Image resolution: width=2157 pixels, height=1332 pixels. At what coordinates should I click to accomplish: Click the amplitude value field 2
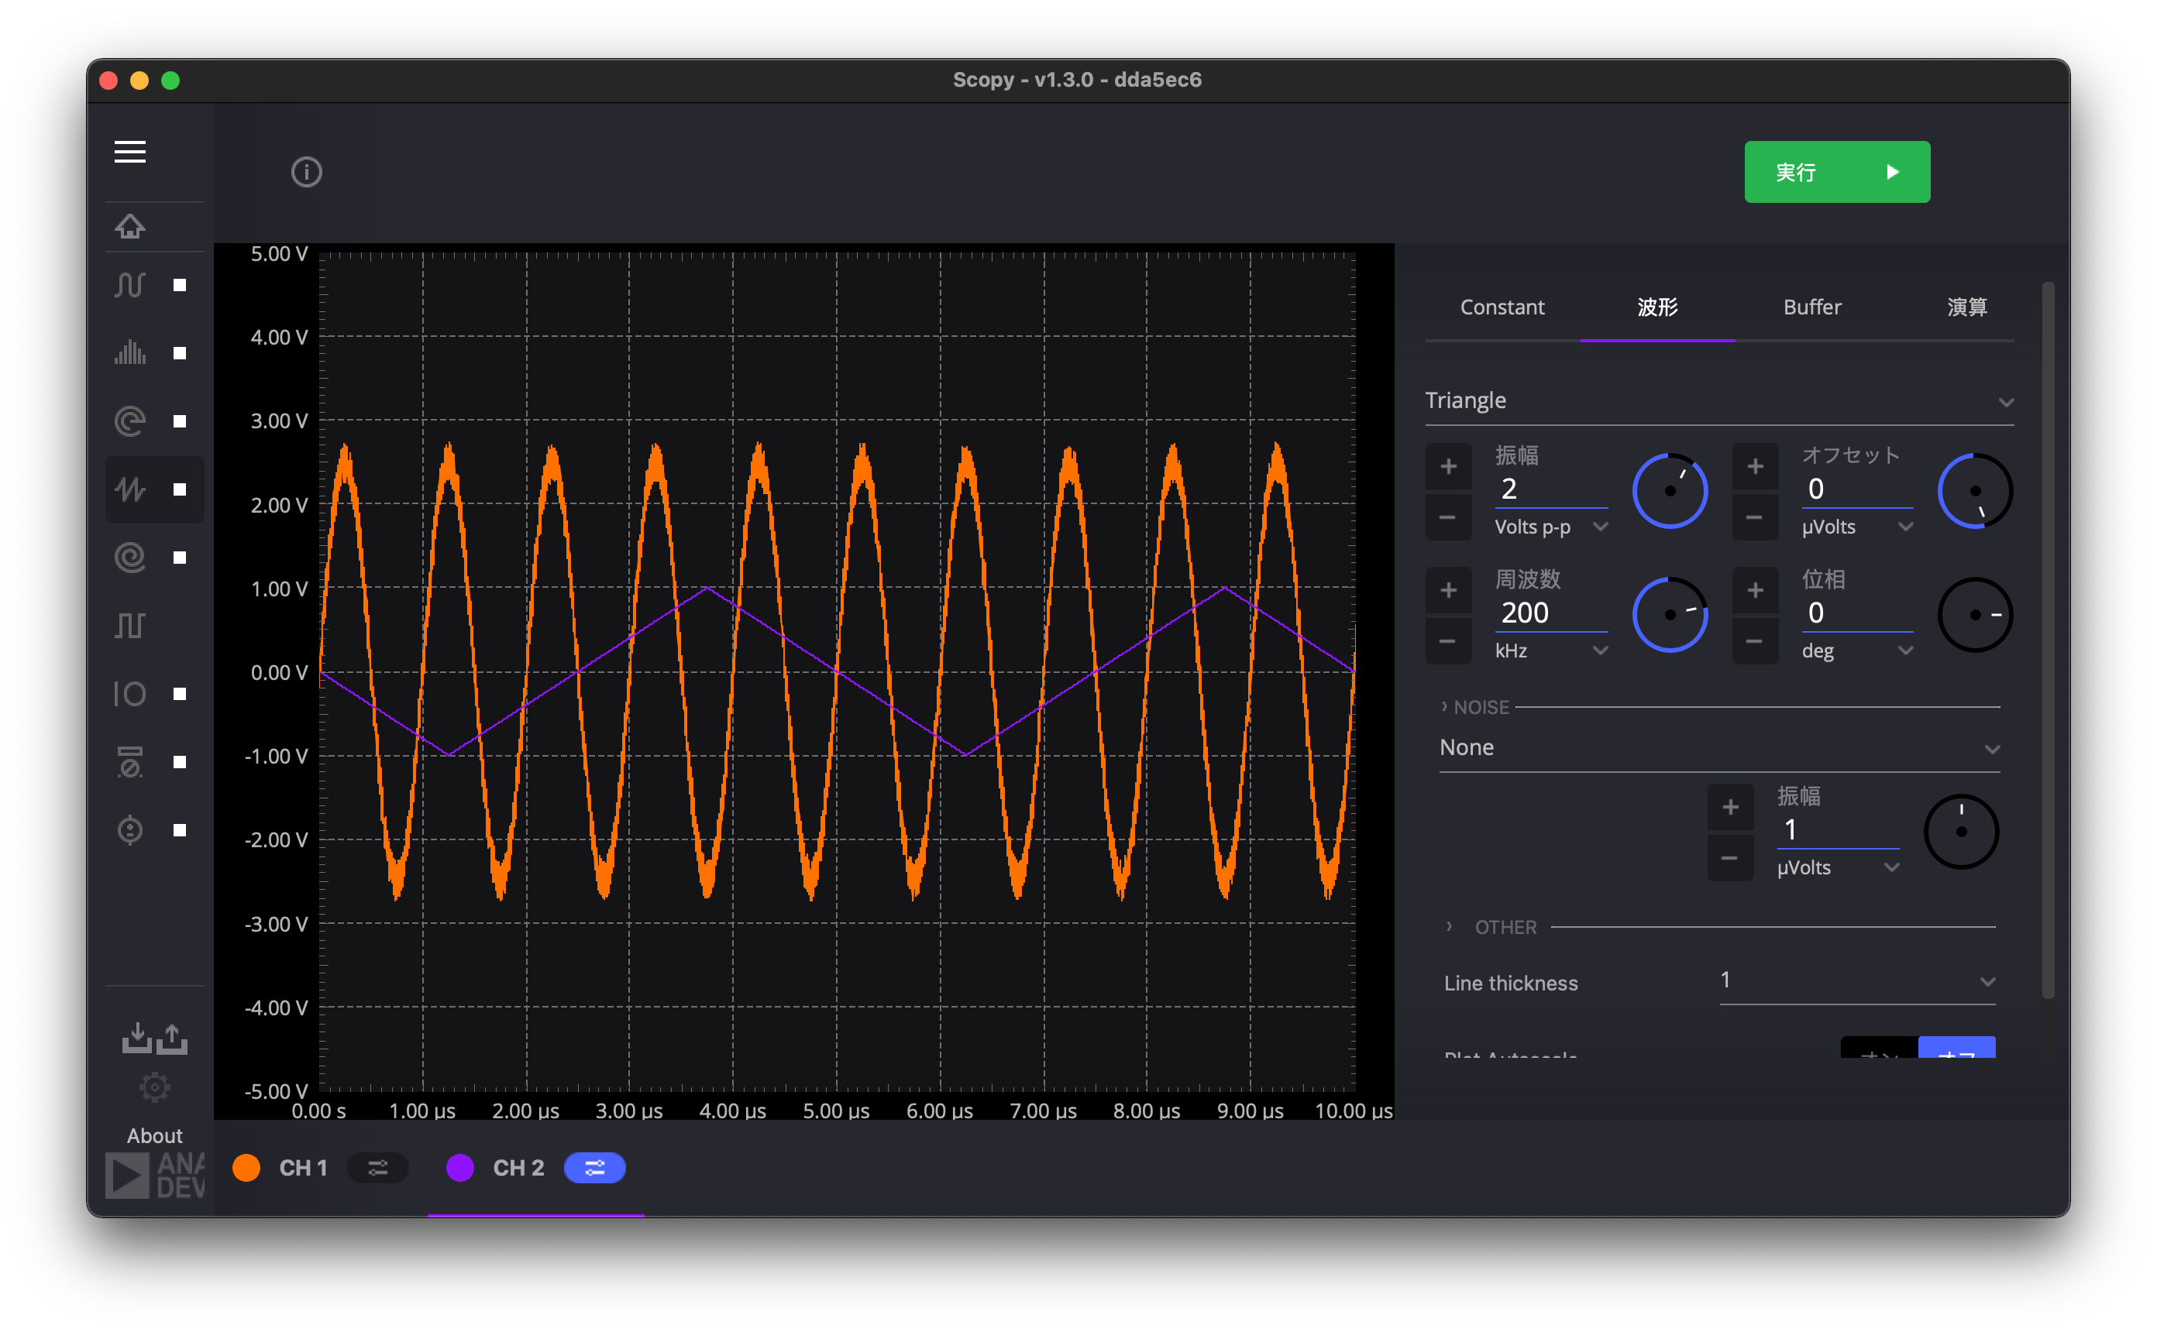point(1551,489)
